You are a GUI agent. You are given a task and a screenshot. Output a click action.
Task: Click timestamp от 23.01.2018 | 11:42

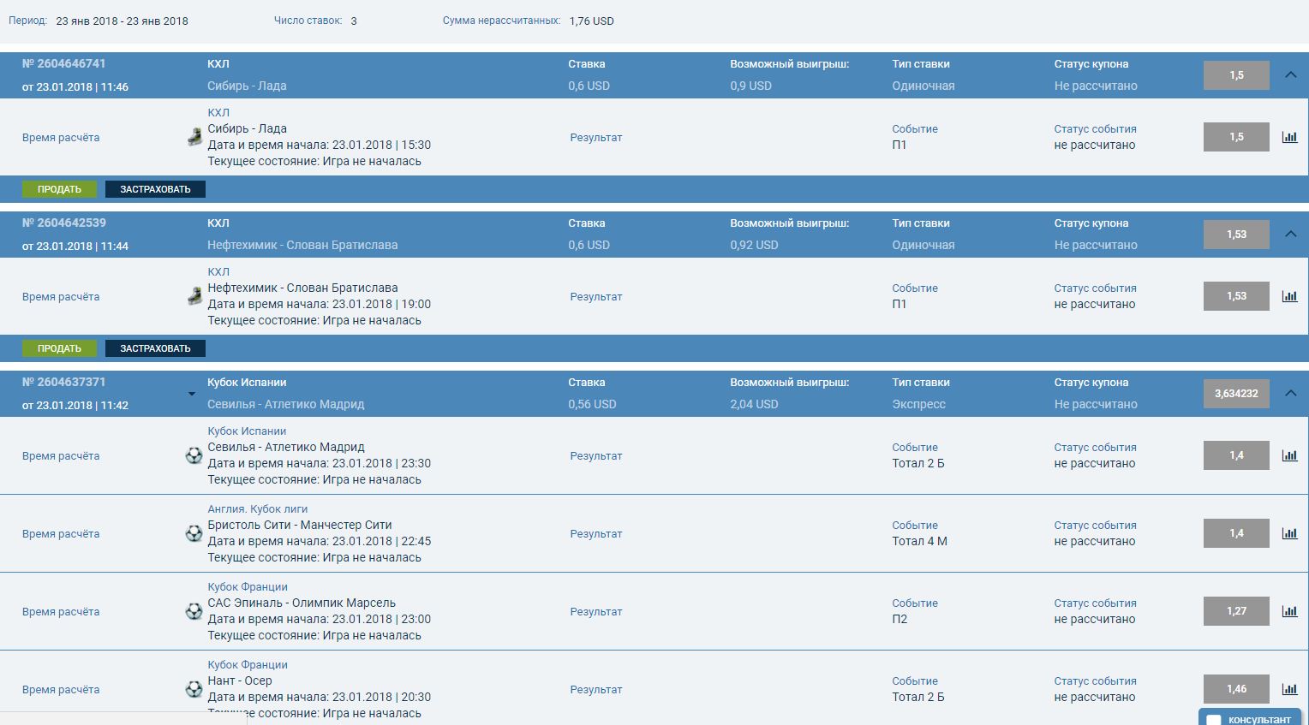click(x=75, y=405)
